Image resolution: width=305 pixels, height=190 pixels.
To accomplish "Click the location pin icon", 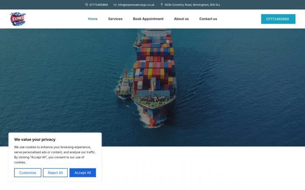I will click(162, 5).
